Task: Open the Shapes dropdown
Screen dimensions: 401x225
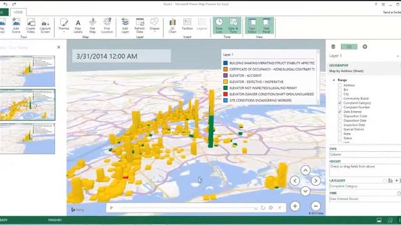Action: [155, 26]
